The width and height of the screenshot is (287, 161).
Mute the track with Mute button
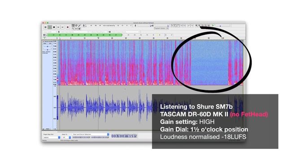(45, 44)
